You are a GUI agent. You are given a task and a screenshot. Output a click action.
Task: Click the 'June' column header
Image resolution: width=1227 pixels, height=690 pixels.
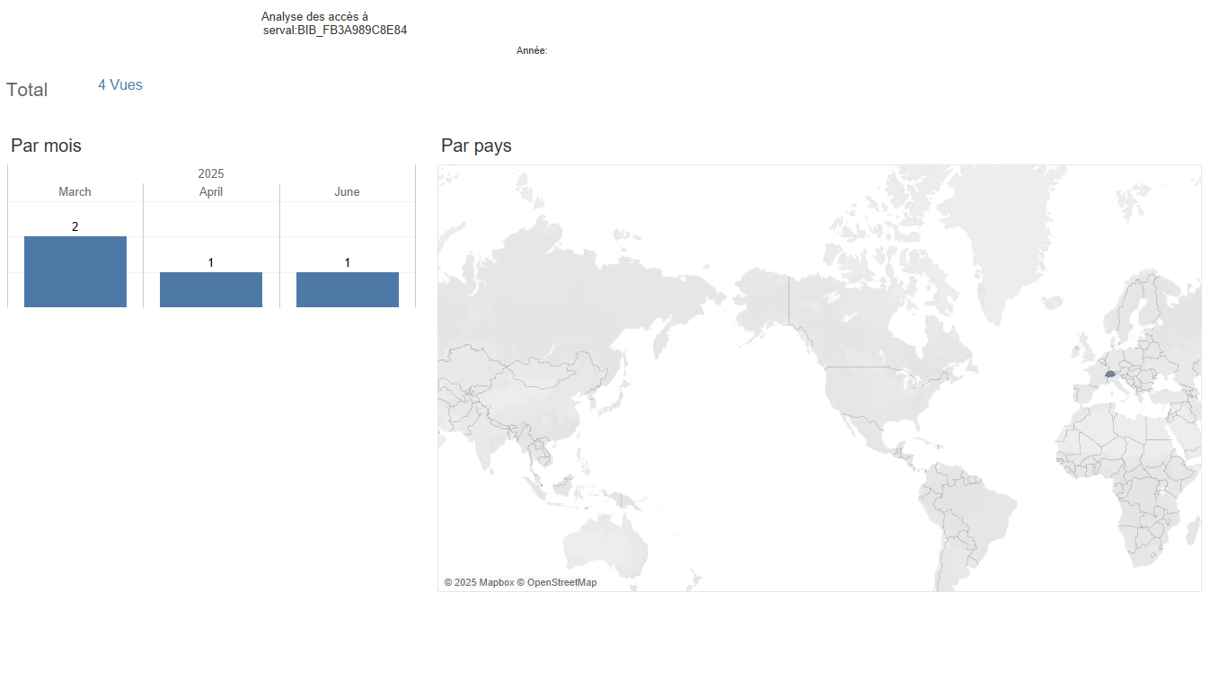click(347, 191)
